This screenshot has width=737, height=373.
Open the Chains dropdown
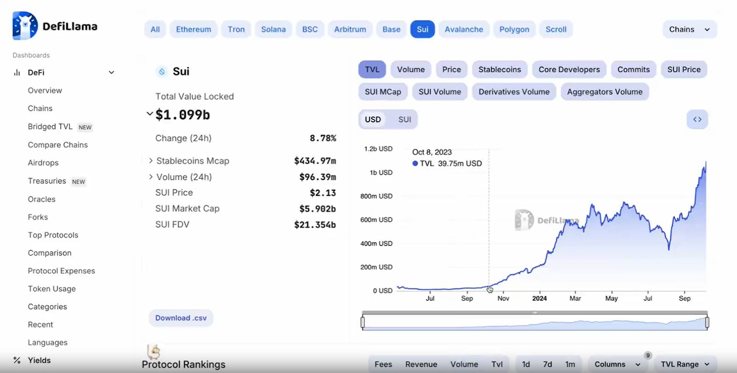pyautogui.click(x=690, y=29)
